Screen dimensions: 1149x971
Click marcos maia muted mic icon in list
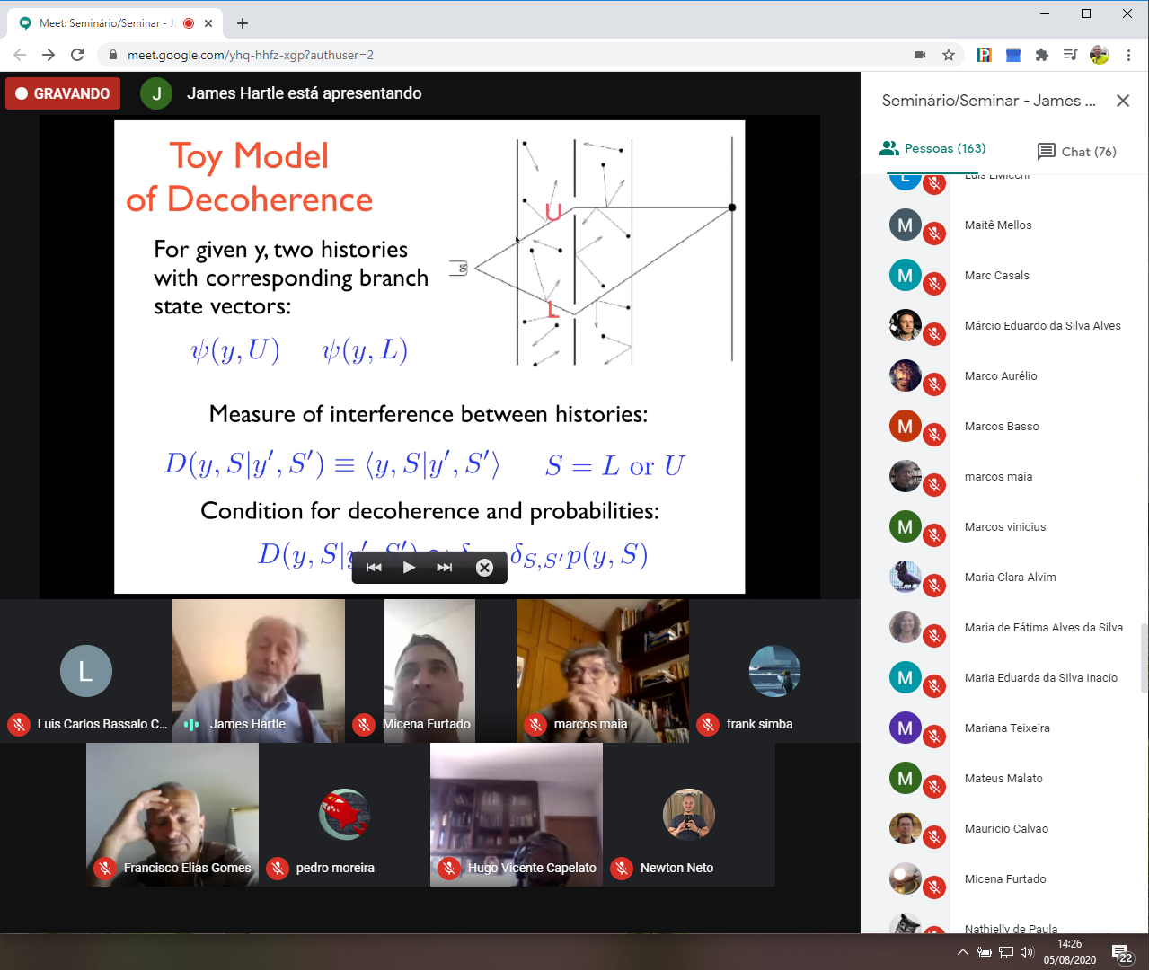(934, 485)
